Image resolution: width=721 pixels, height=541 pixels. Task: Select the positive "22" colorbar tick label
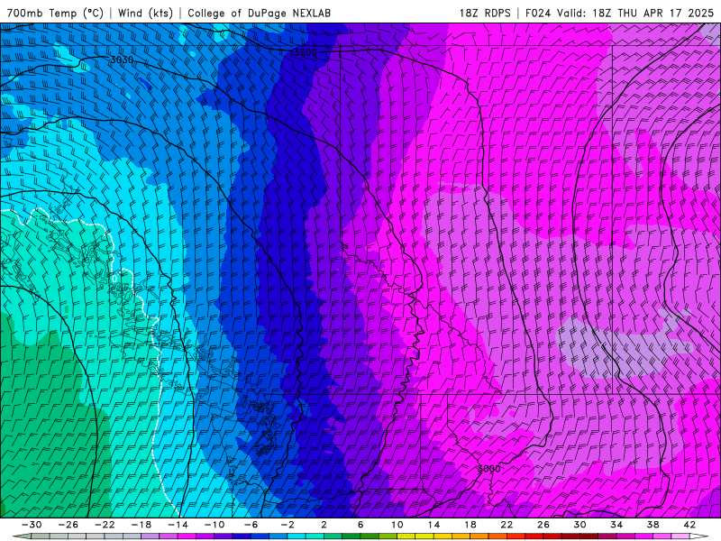click(507, 525)
